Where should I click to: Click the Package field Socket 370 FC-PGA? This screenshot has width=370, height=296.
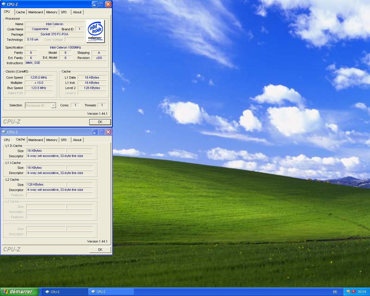(x=55, y=34)
